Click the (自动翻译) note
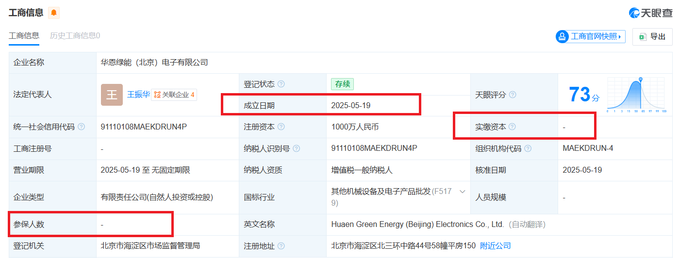The width and height of the screenshot is (679, 258). point(527,225)
